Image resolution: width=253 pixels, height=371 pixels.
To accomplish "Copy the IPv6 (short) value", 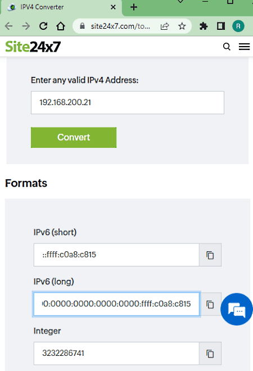I will pos(210,255).
